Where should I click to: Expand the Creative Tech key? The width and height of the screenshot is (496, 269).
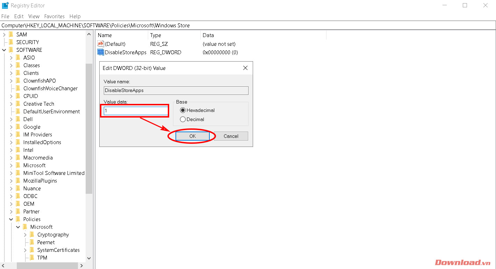click(11, 104)
